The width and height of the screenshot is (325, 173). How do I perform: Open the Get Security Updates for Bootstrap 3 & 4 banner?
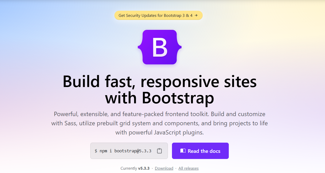[158, 15]
